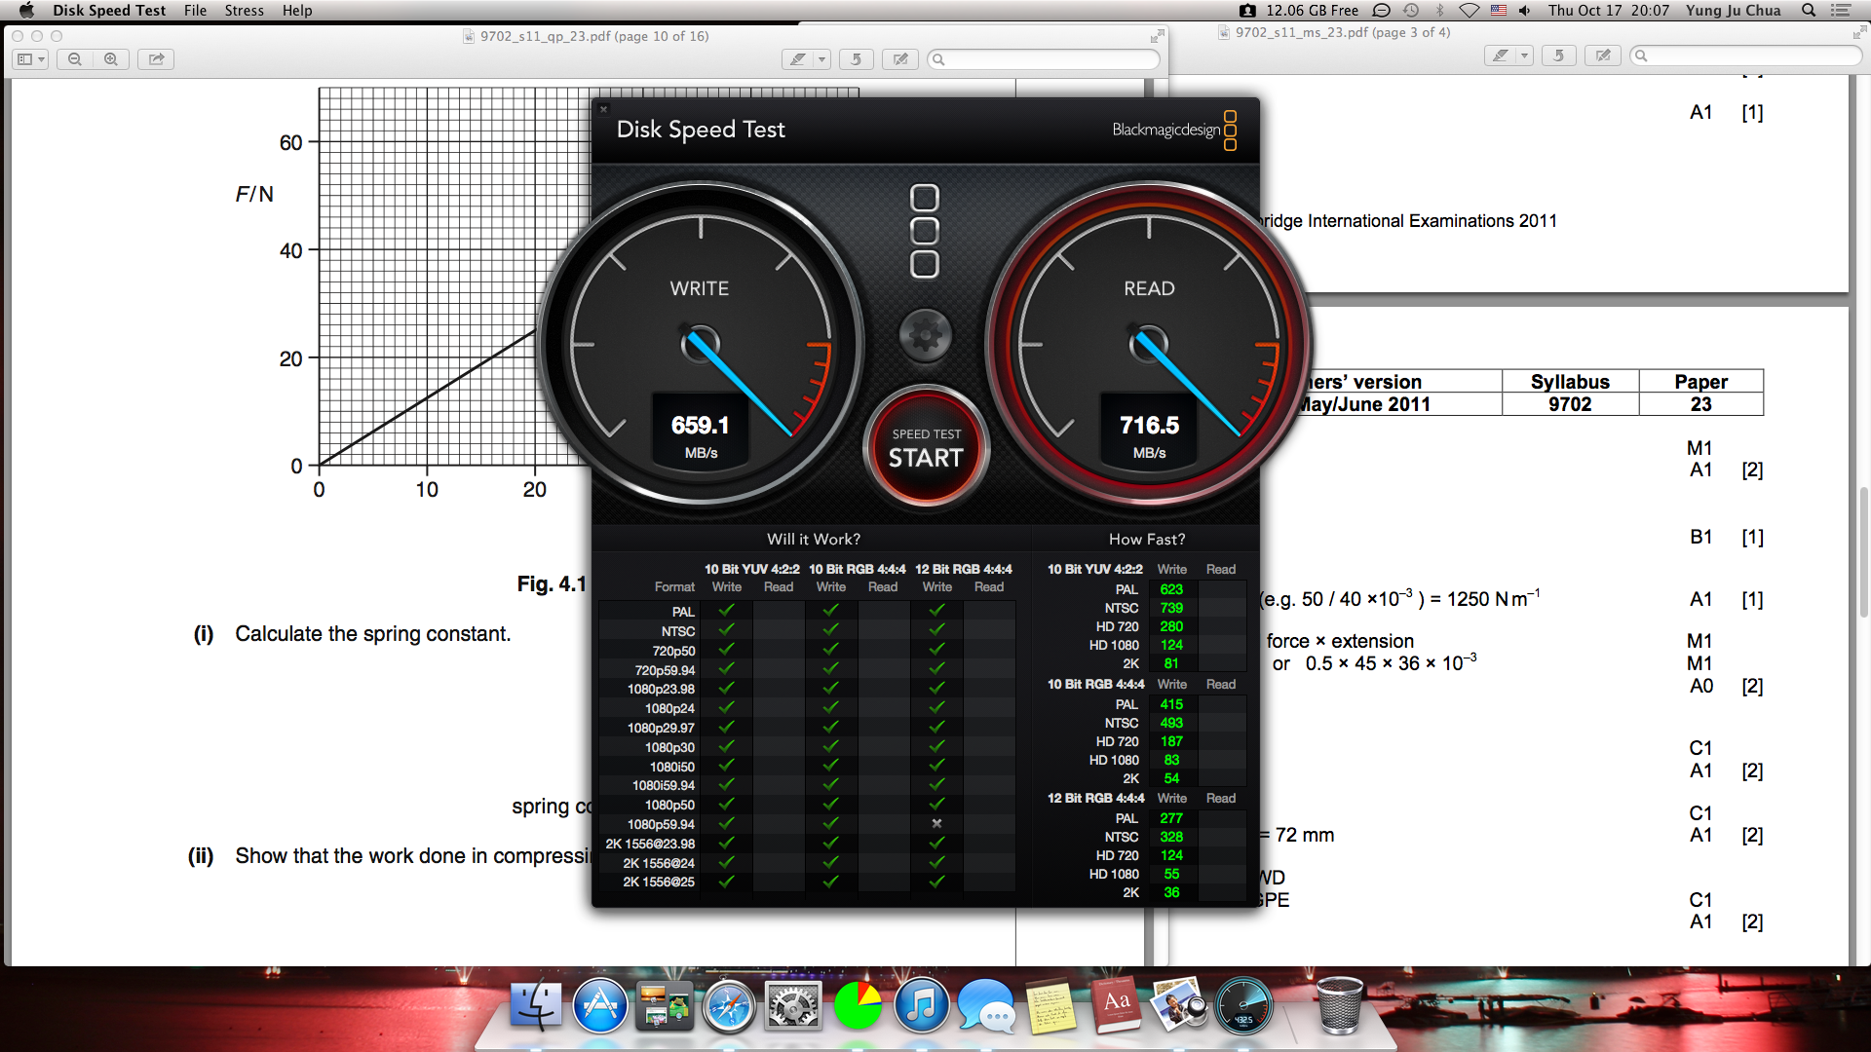Click the Will it Work? heading
Screen dimensions: 1871x1052
point(813,539)
